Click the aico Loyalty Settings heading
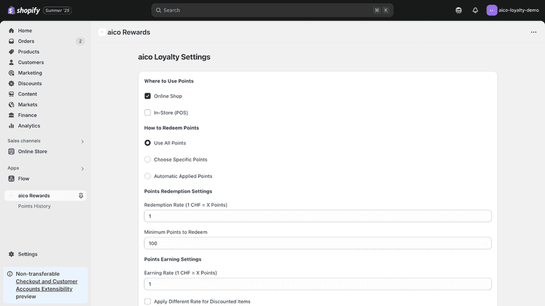This screenshot has height=306, width=545. coord(174,57)
